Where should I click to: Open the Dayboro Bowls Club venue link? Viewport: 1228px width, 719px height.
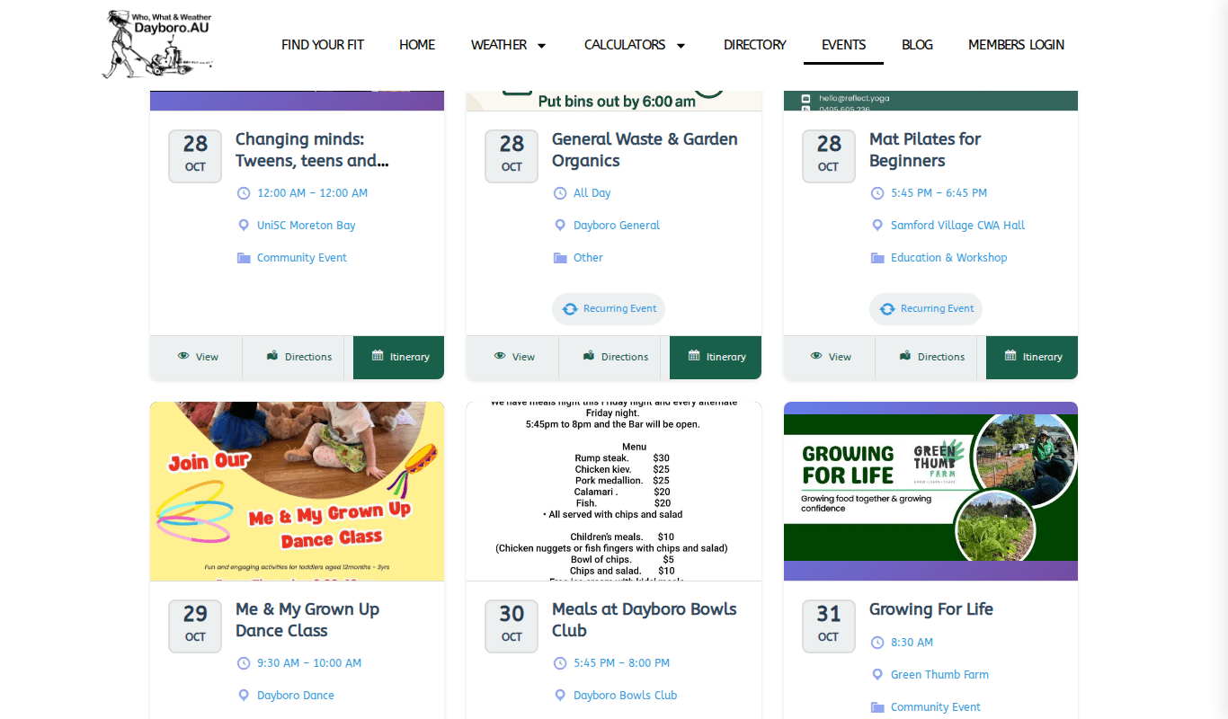pos(626,696)
